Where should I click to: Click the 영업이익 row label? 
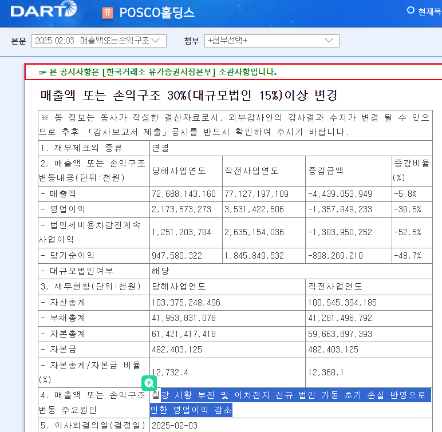[x=63, y=209]
